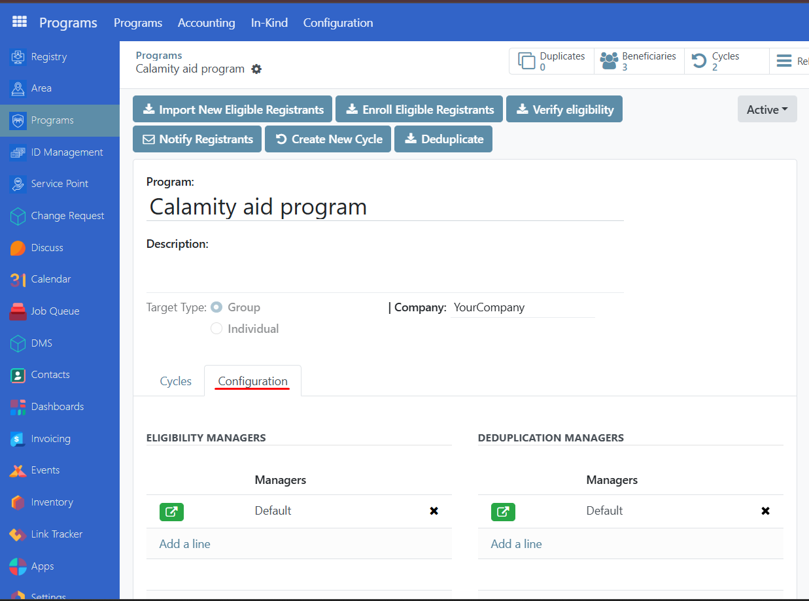Add a line under Eligibility Managers
This screenshot has width=809, height=601.
tap(184, 543)
